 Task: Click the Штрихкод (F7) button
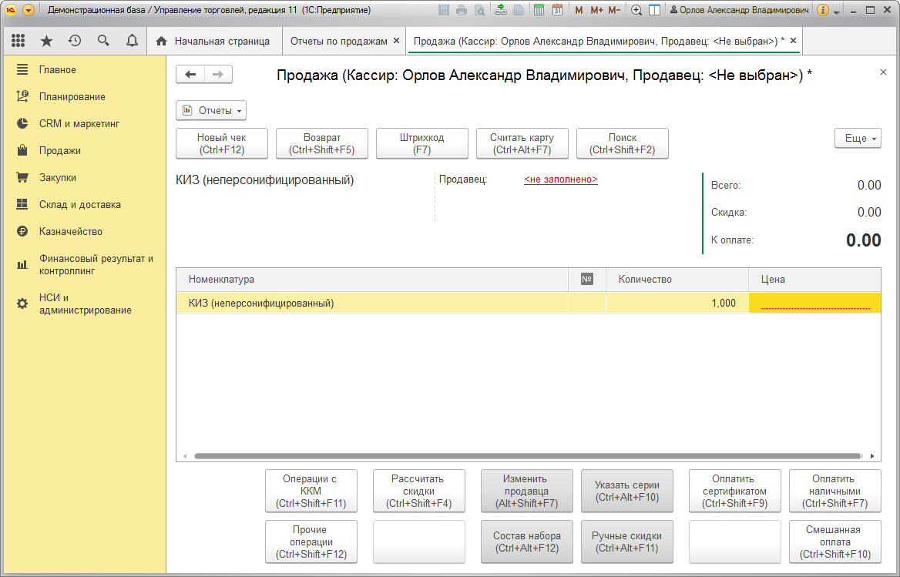422,143
